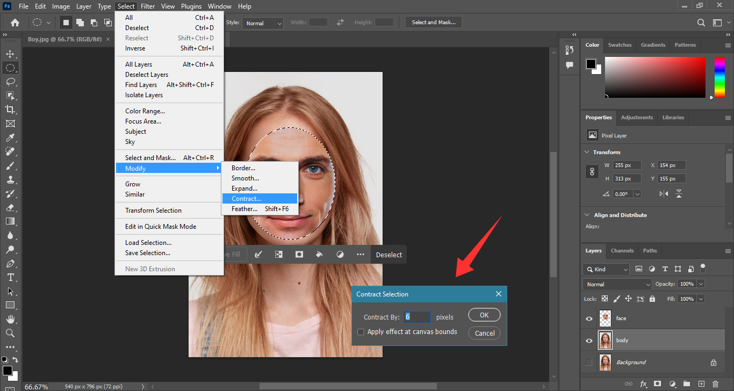Click the create new layer icon
734x391 pixels.
(701, 384)
